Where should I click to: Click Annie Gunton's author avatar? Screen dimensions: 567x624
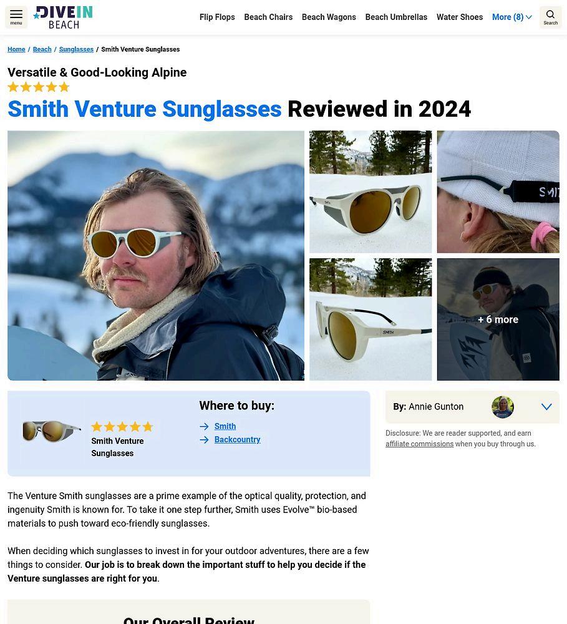pos(503,407)
